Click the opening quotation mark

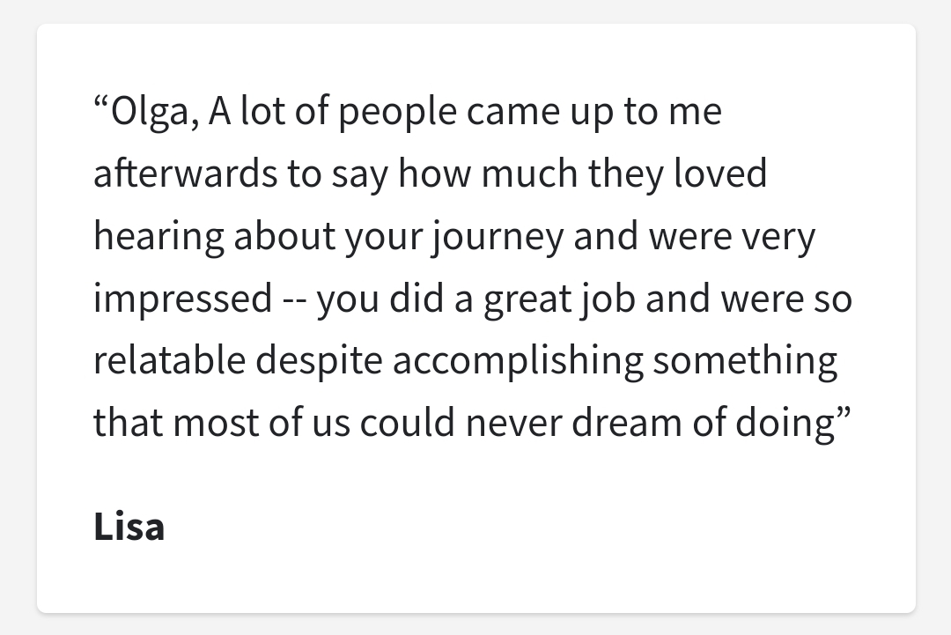tap(100, 103)
